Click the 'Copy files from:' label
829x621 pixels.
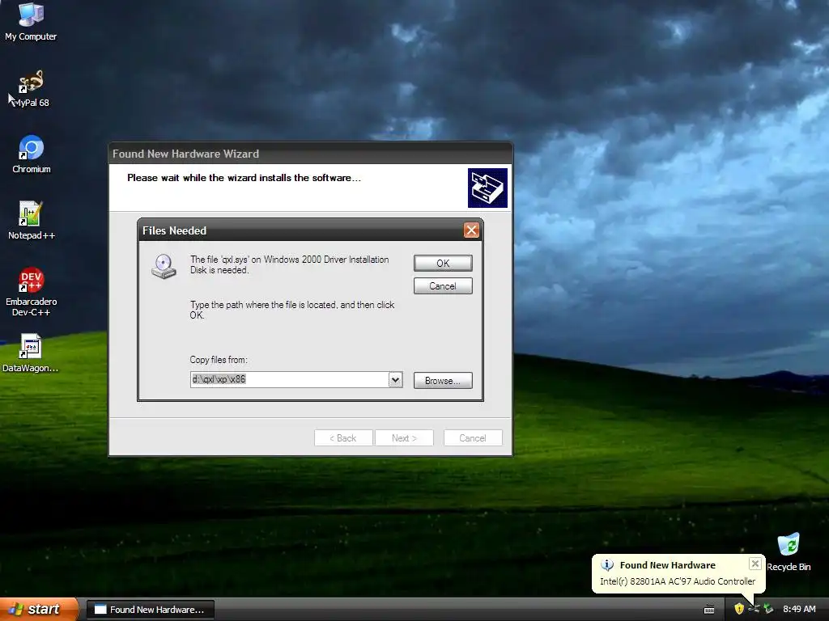tap(219, 360)
